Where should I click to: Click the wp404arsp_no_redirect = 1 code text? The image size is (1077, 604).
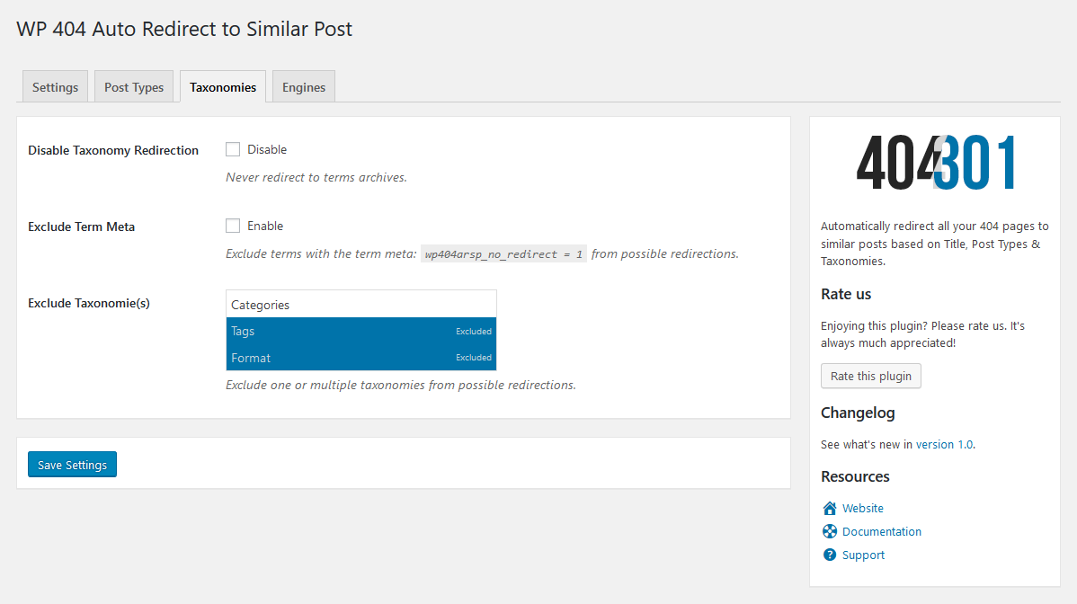click(503, 254)
